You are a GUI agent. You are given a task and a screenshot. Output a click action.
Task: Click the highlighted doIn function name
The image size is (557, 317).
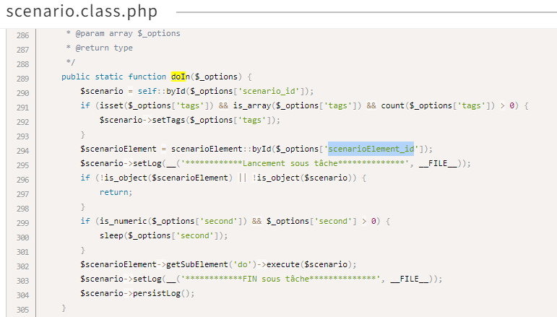point(181,77)
